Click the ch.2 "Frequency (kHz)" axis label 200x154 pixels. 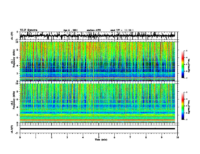[14, 100]
